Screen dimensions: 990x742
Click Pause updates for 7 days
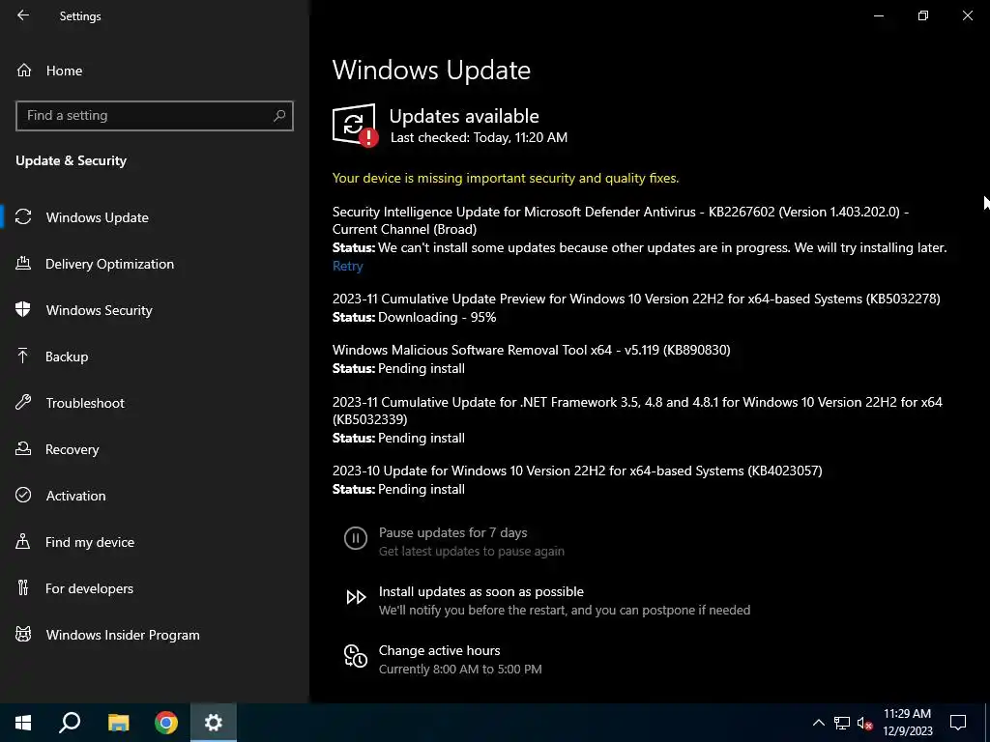tap(452, 532)
